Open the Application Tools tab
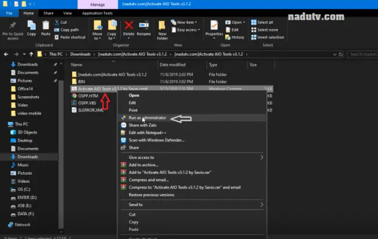This screenshot has height=239, width=378. pyautogui.click(x=97, y=13)
